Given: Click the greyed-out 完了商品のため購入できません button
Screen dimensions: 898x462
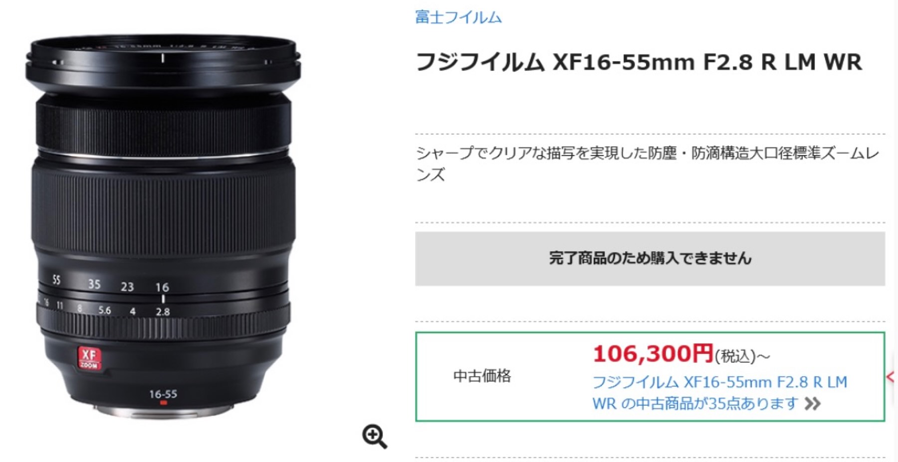Looking at the screenshot, I should click(x=650, y=258).
